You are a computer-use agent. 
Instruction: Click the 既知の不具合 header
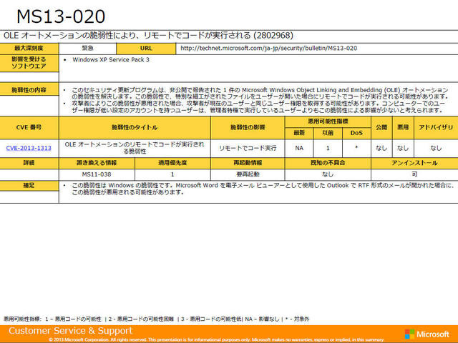coord(328,163)
